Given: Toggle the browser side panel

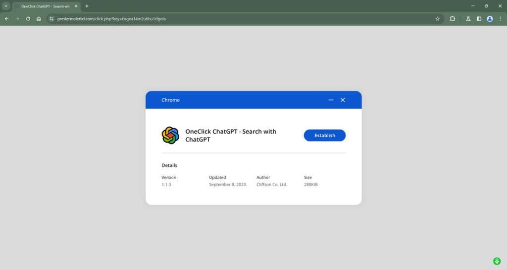Looking at the screenshot, I should 479,19.
